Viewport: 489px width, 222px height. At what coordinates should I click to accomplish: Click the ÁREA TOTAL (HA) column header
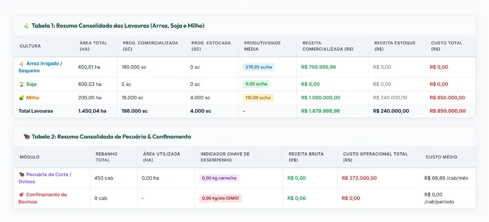(x=93, y=46)
